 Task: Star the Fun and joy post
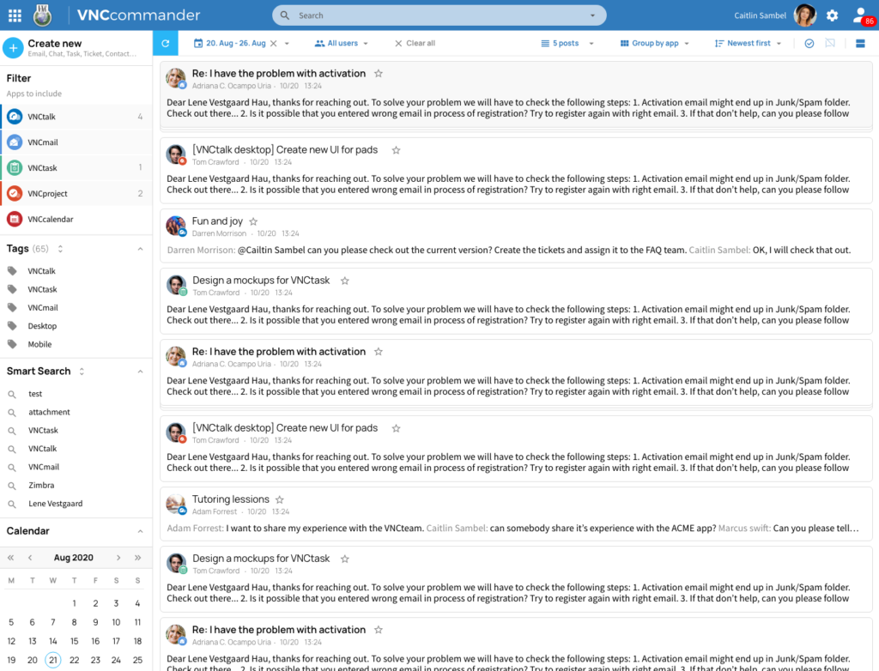point(253,221)
